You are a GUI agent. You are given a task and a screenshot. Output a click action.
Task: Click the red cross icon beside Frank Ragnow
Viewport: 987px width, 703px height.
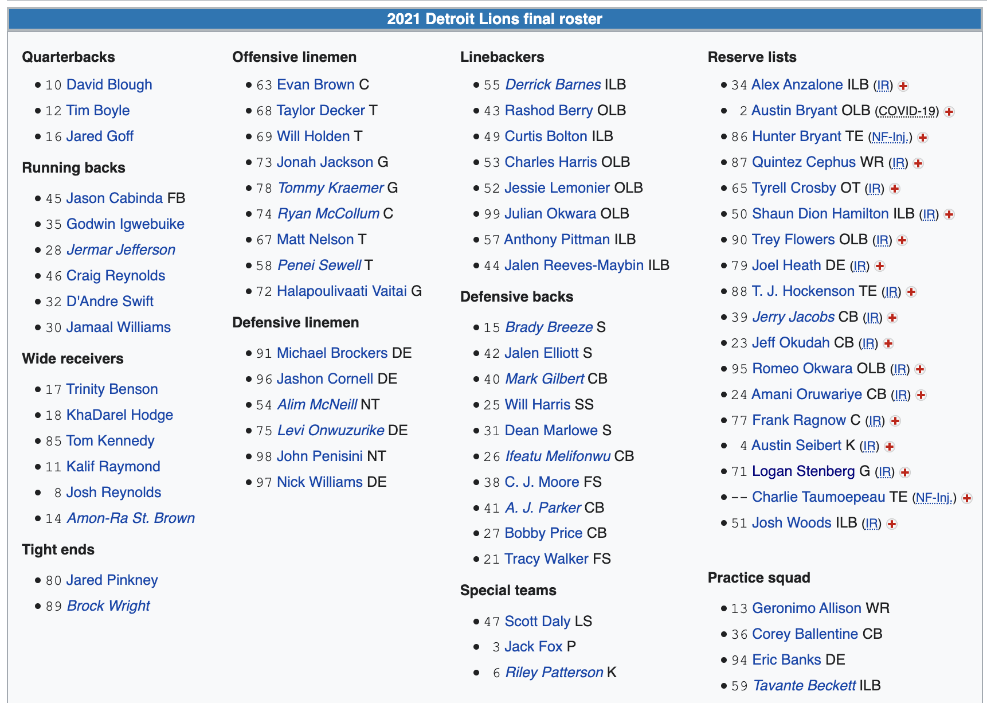[x=895, y=421]
